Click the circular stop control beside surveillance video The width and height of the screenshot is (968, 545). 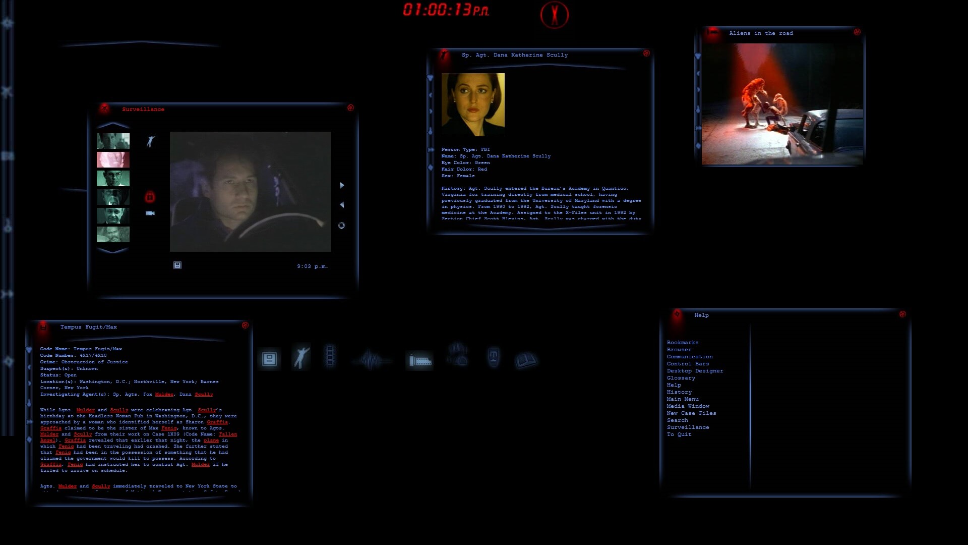(341, 226)
